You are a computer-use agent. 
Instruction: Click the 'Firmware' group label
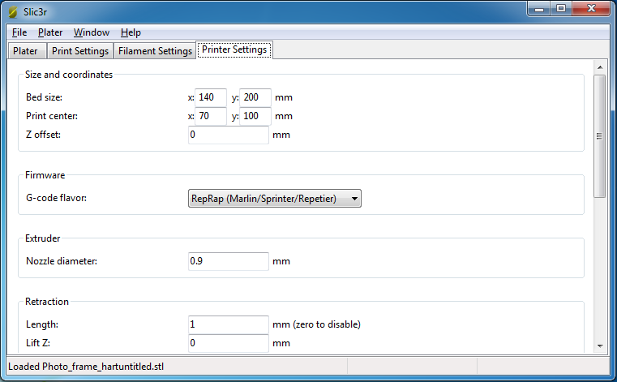click(45, 175)
